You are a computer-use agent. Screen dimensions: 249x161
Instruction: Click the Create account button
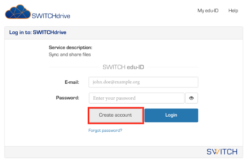116,115
